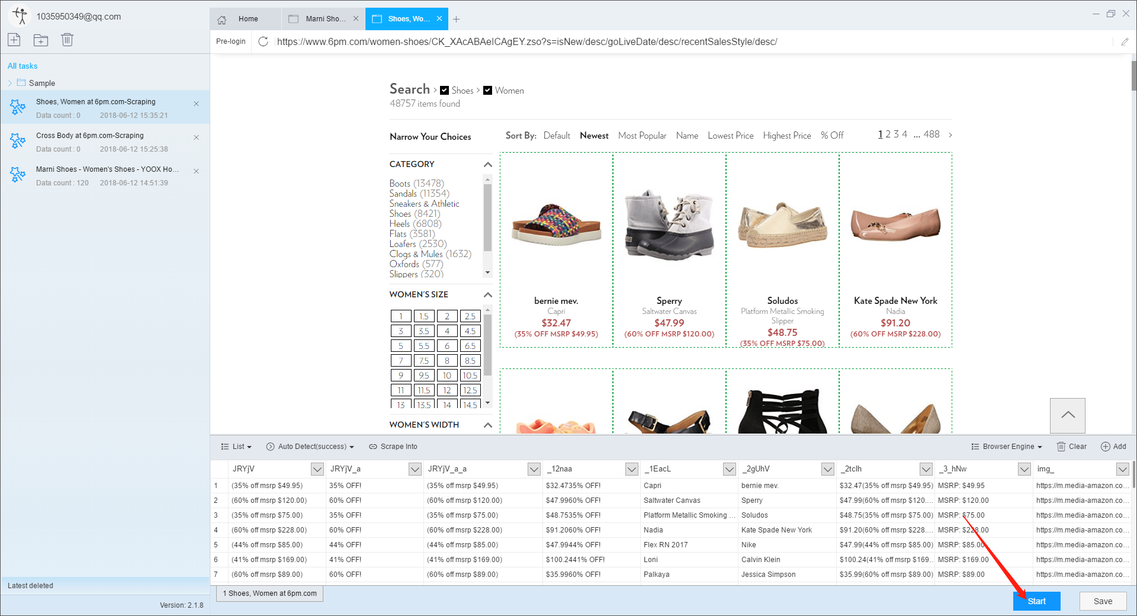Viewport: 1137px width, 616px height.
Task: Sort by % Off
Action: click(832, 136)
